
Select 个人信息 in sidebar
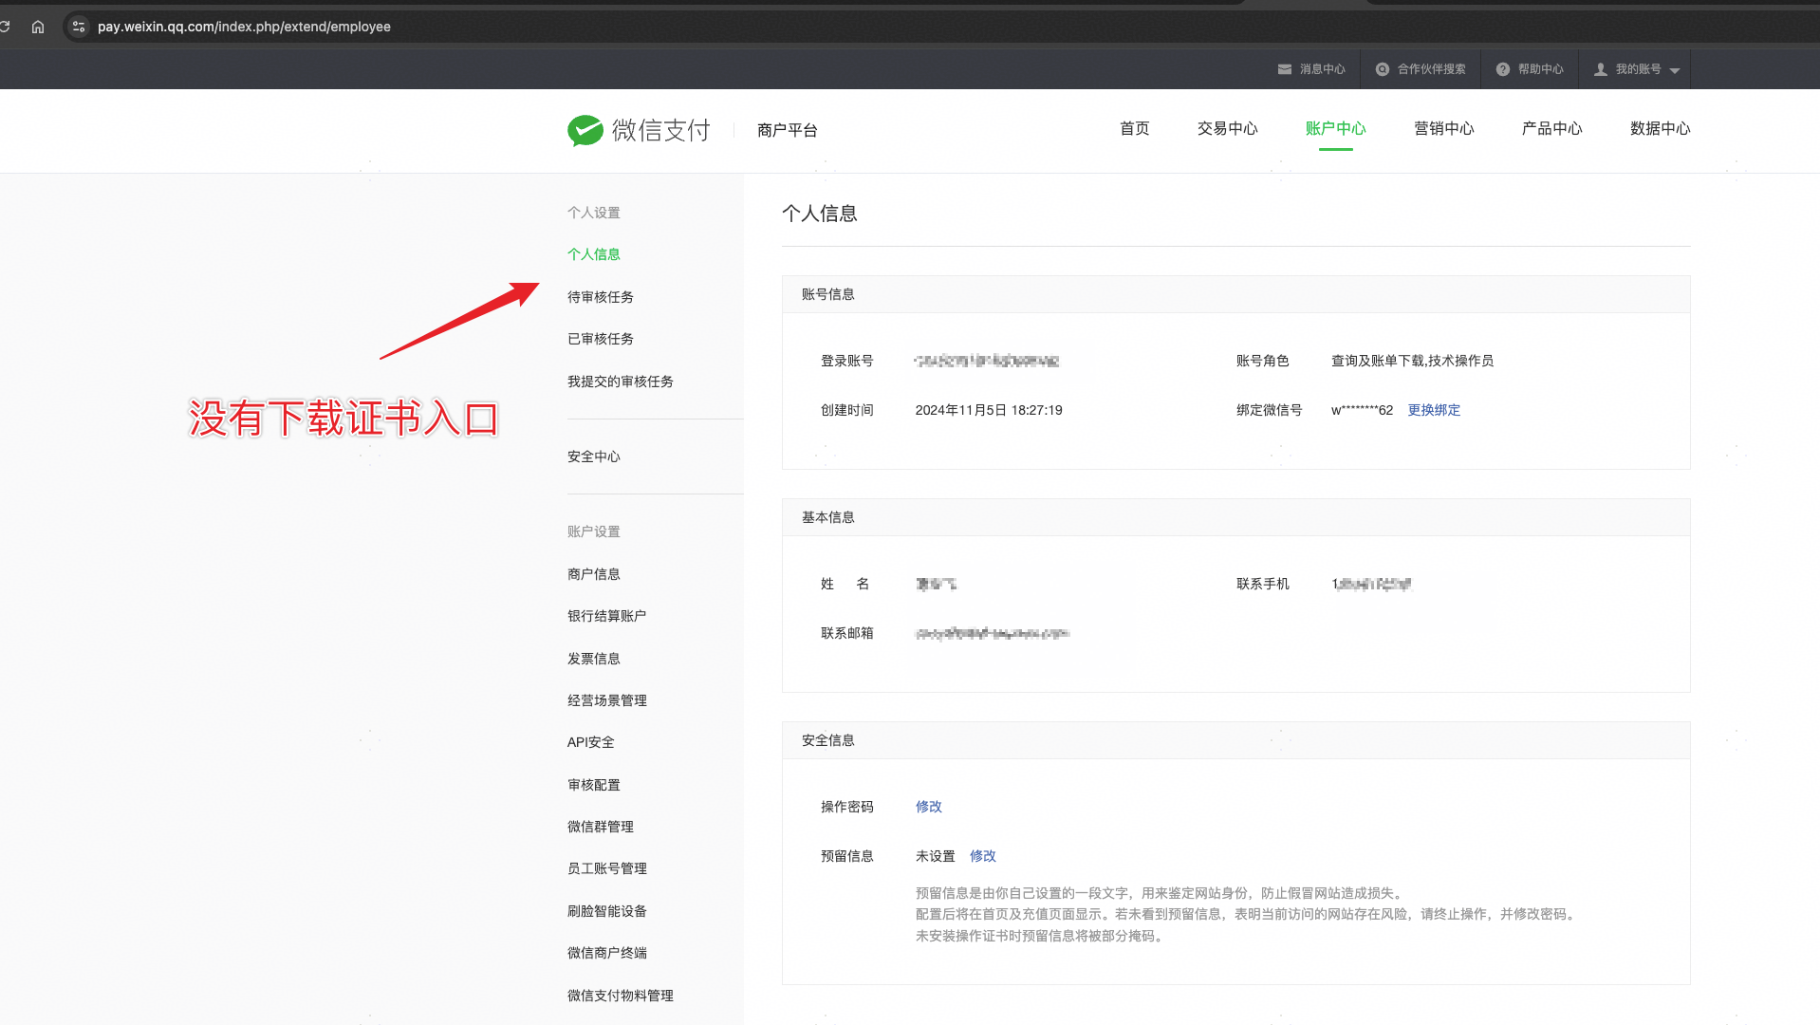click(594, 254)
